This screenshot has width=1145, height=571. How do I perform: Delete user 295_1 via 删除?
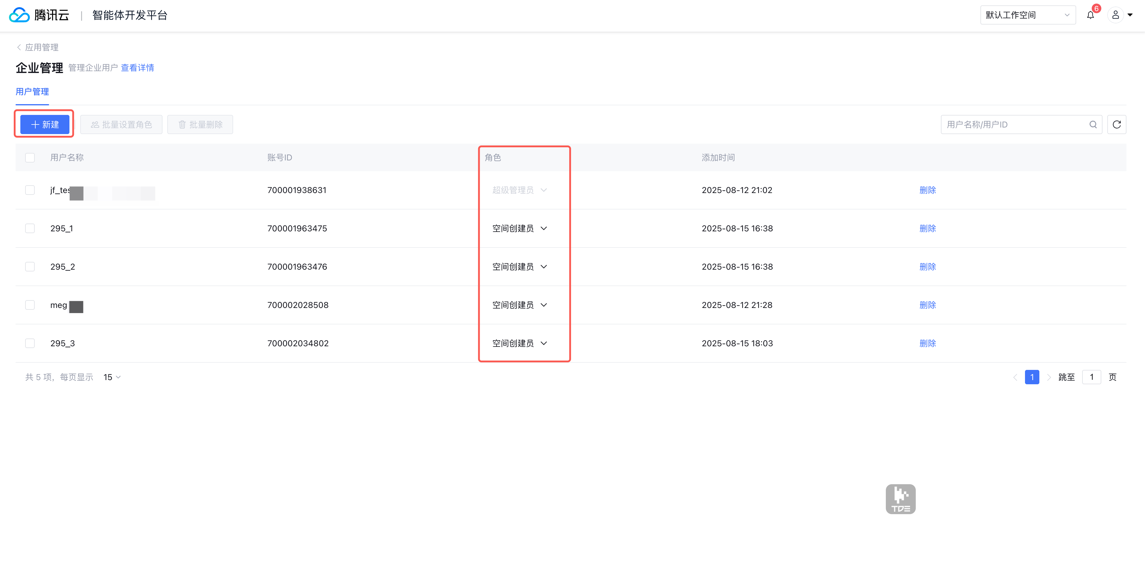pos(927,228)
